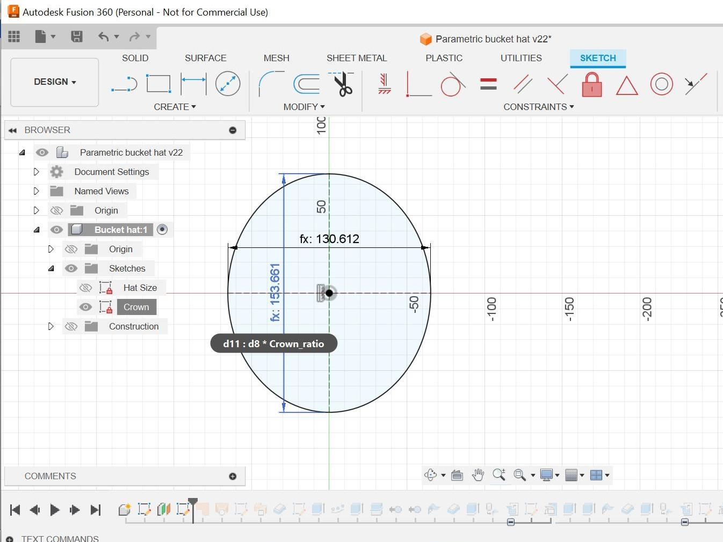
Task: Apply the Fix/Unfix lock constraint
Action: coord(592,84)
